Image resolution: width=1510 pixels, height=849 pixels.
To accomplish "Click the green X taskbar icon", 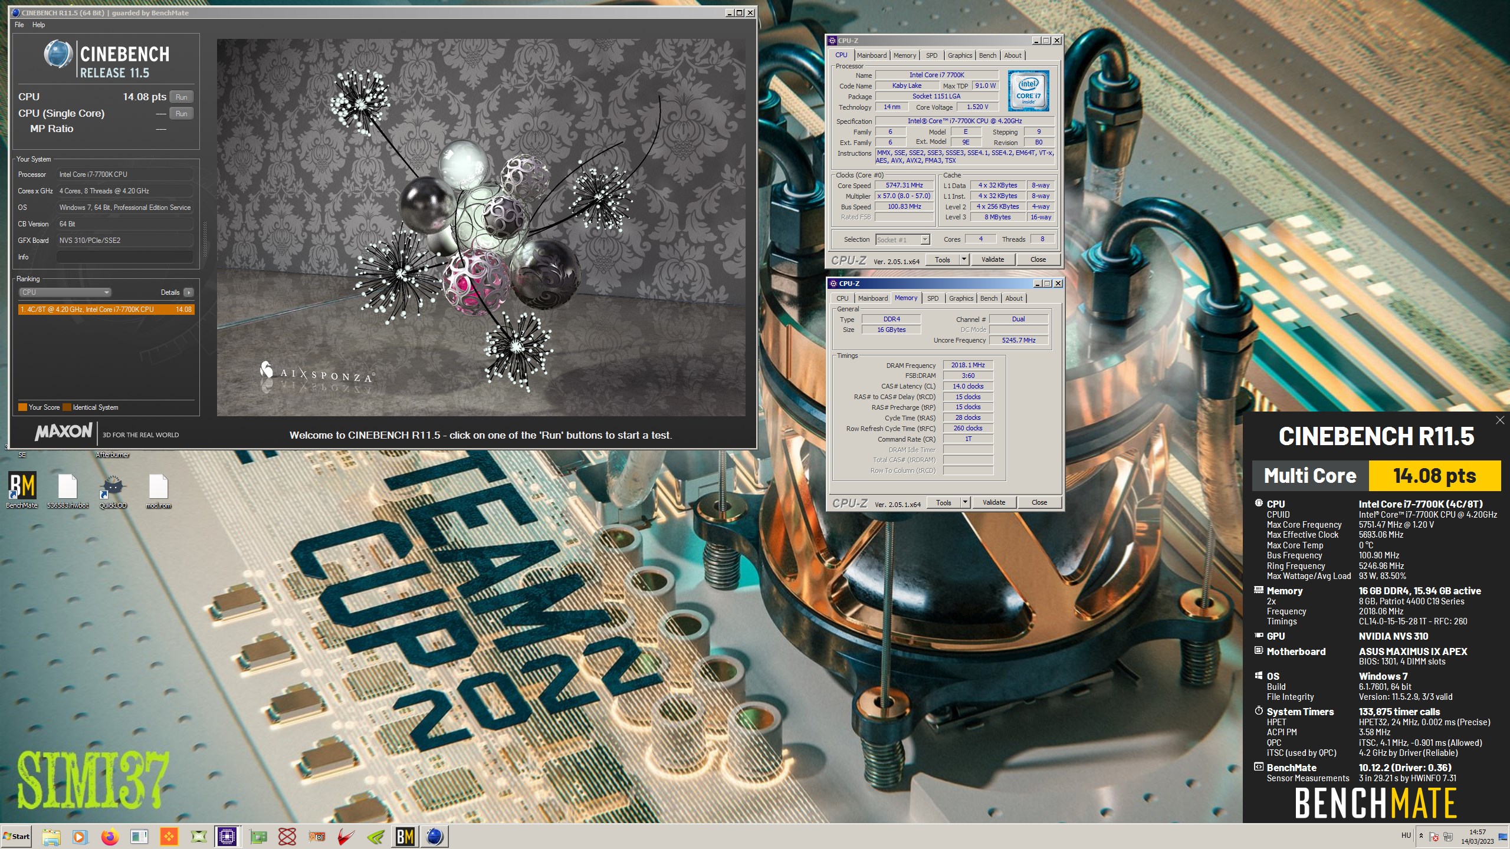I will (x=199, y=836).
